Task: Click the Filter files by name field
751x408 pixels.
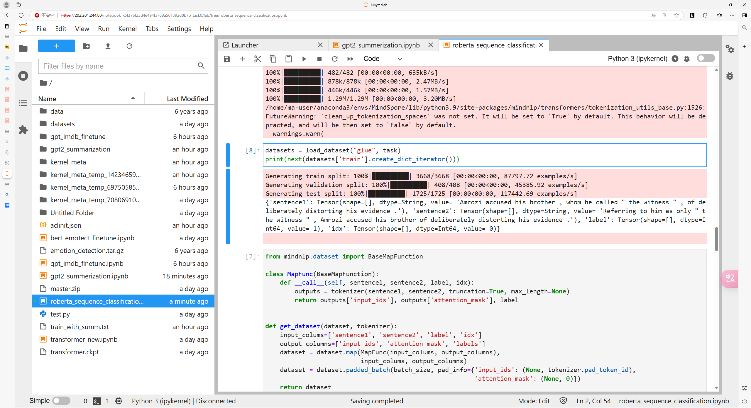Action: point(123,66)
